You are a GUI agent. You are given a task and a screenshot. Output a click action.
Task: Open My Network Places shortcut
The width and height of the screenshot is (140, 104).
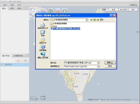[43, 55]
